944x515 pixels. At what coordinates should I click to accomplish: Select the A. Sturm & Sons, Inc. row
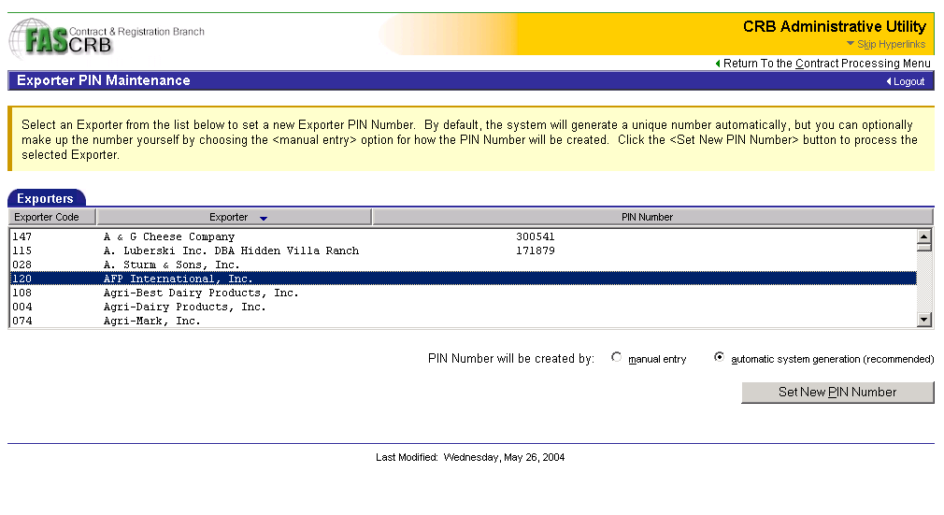(463, 265)
